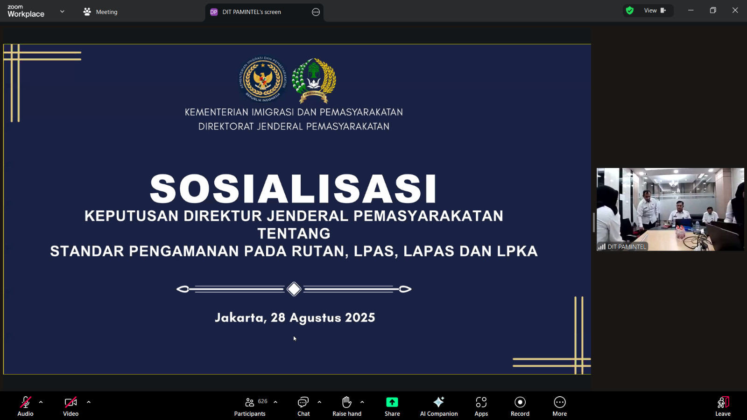Turn on camera with Video button
This screenshot has height=420, width=747.
tap(70, 406)
